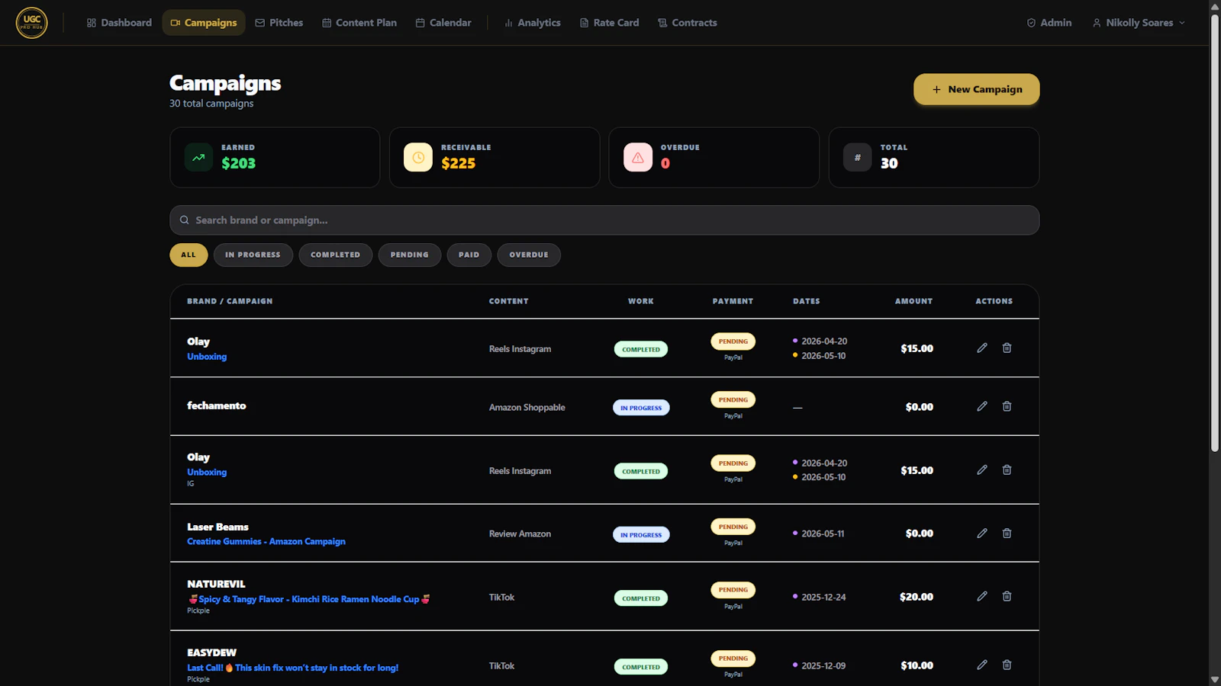Open the first Olay Unboxing link
Viewport: 1221px width, 686px height.
tap(207, 357)
